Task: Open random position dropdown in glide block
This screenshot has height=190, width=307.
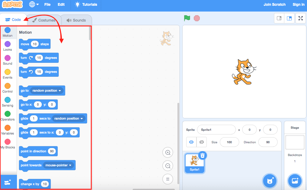Action: [68, 118]
